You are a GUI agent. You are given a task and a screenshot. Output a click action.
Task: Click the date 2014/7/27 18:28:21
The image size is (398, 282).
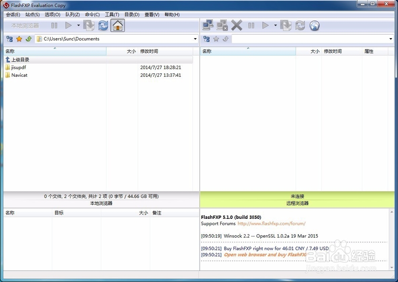[x=161, y=68]
